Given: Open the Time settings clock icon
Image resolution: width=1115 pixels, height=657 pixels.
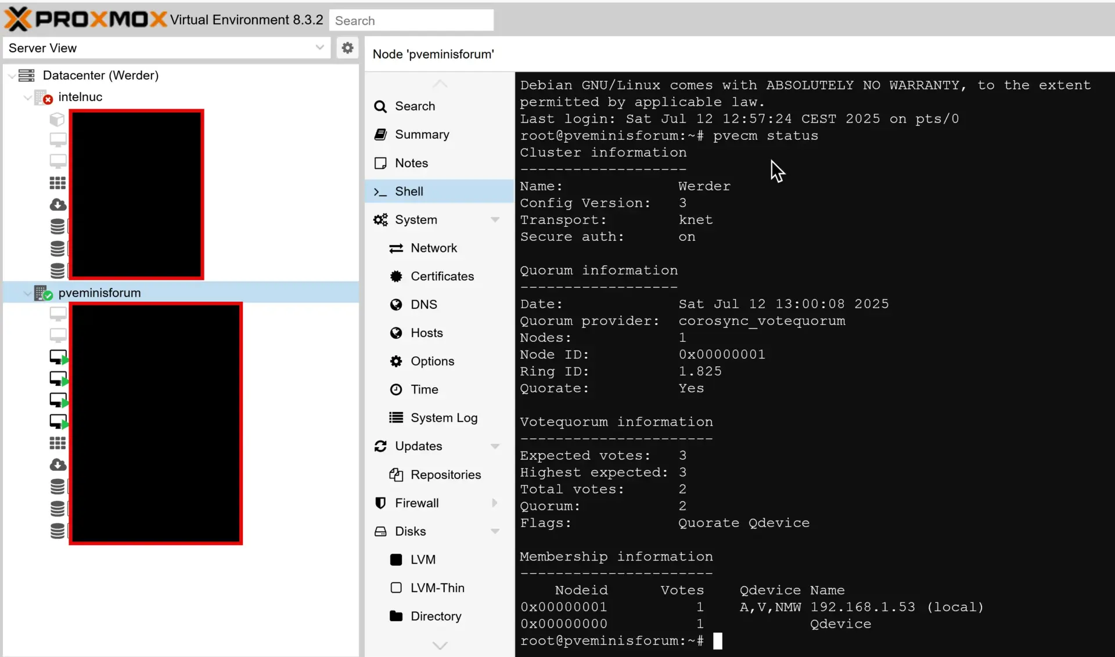Looking at the screenshot, I should coord(396,389).
